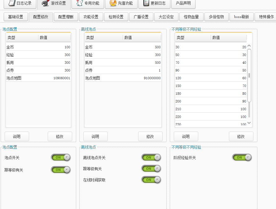Switch to the 基础设置 sub-tab
The image size is (276, 209).
16,17
